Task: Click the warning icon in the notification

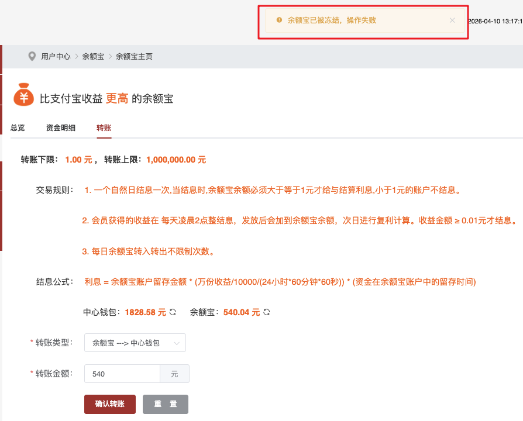Action: [x=278, y=20]
